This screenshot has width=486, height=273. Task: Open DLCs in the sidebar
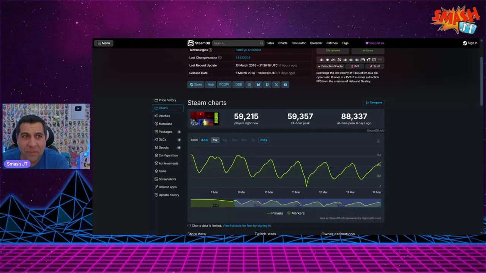click(167, 140)
